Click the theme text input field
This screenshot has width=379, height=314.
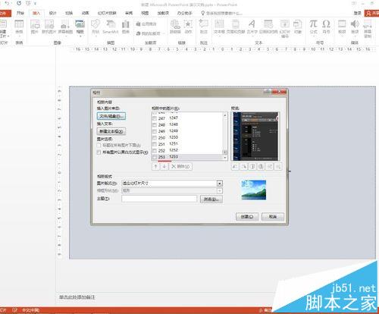pyautogui.click(x=159, y=199)
